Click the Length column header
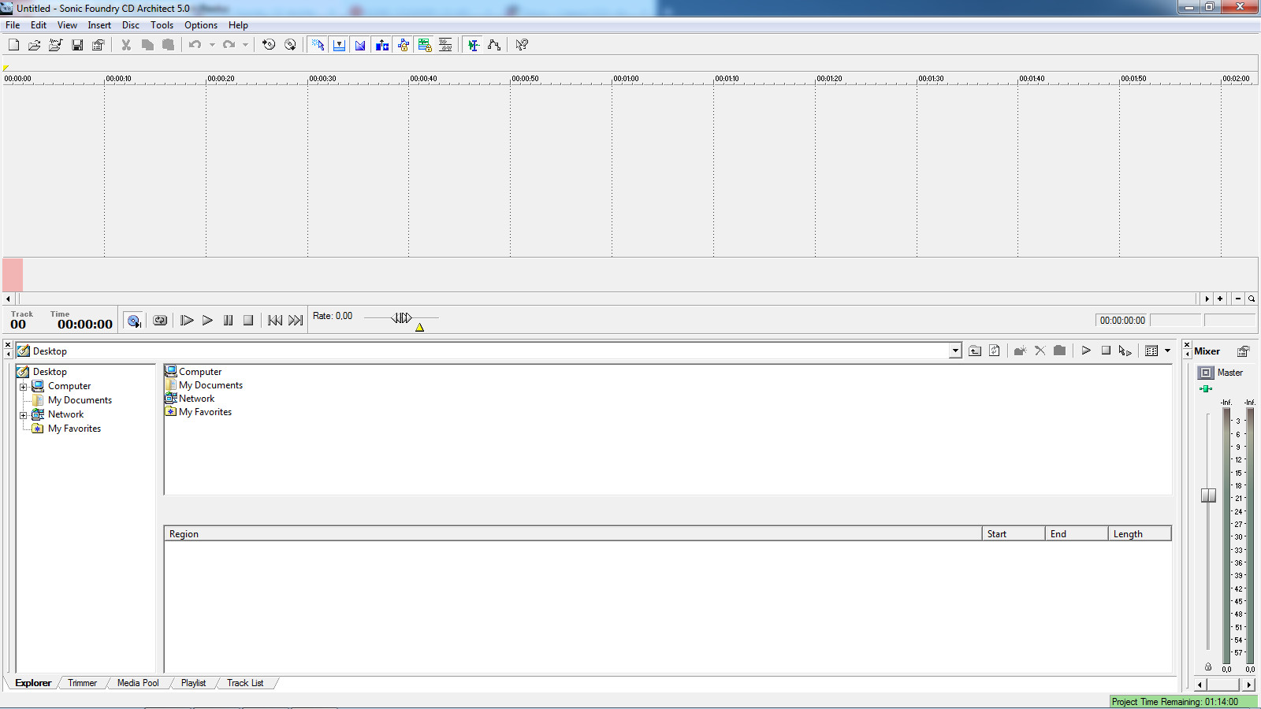 coord(1139,534)
